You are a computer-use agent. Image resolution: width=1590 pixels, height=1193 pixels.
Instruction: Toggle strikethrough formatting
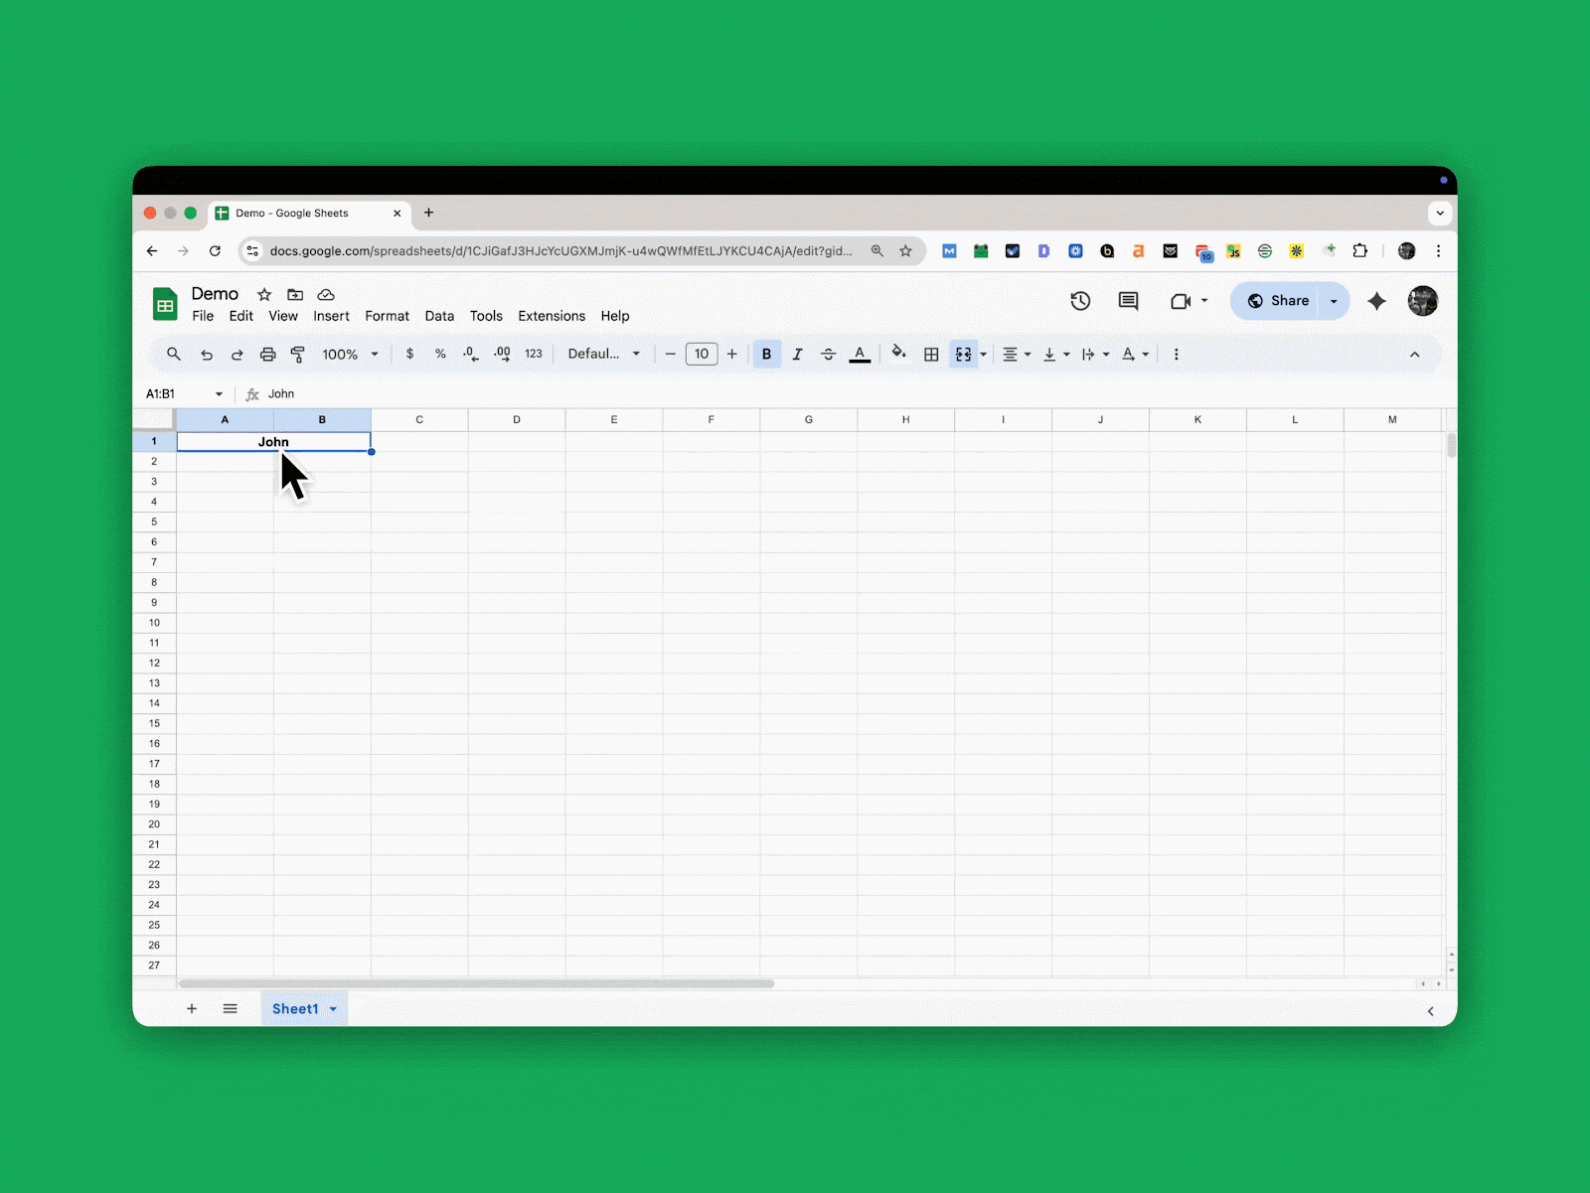(829, 354)
